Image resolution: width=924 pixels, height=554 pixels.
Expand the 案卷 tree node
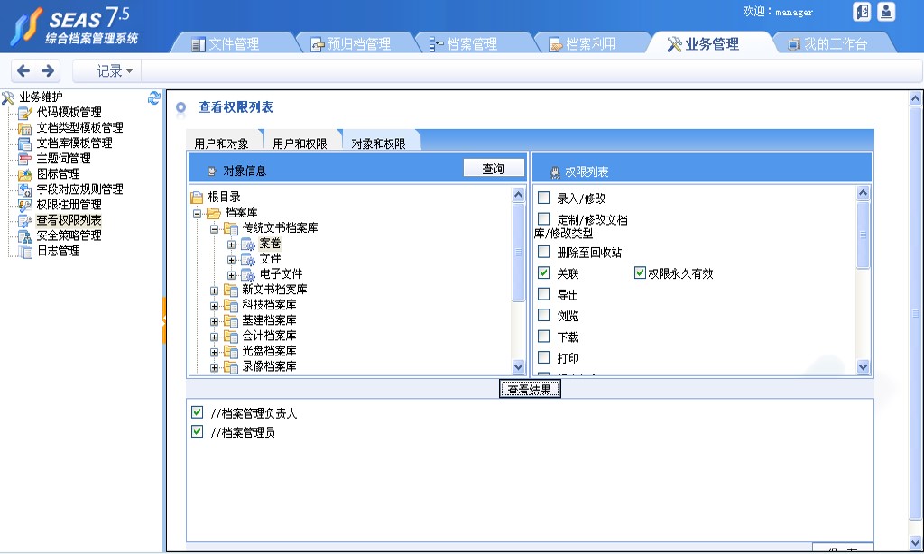click(232, 244)
